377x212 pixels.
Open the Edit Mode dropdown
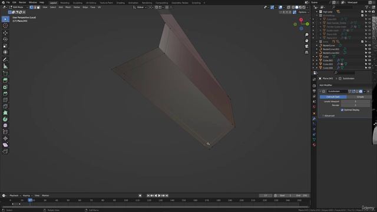(18, 7)
